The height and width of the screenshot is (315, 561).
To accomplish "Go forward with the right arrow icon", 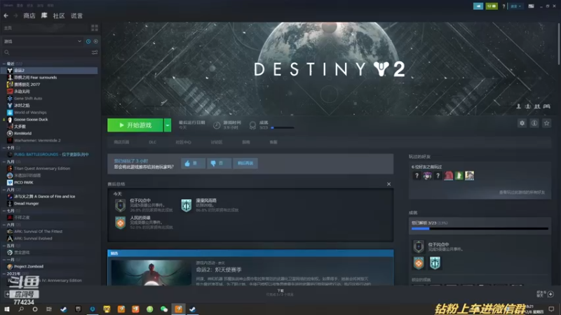I will (x=15, y=15).
